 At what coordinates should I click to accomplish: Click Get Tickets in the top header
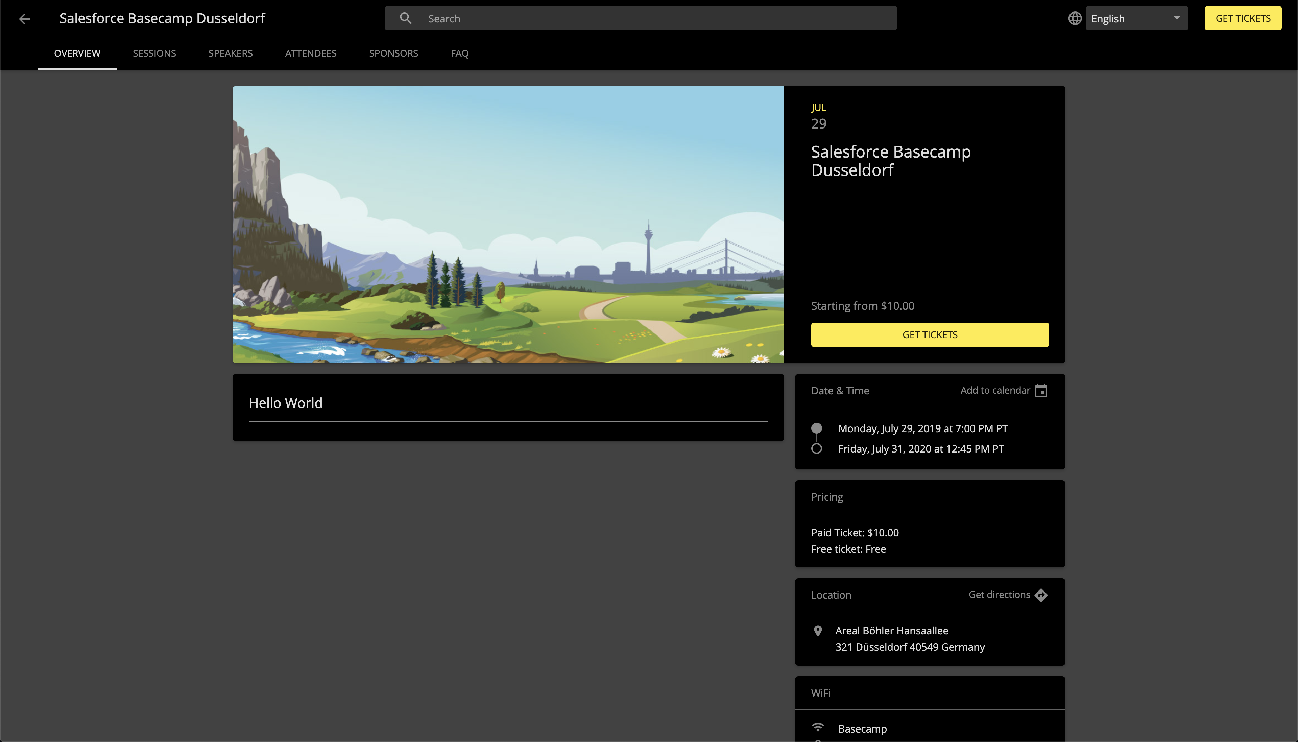coord(1243,18)
